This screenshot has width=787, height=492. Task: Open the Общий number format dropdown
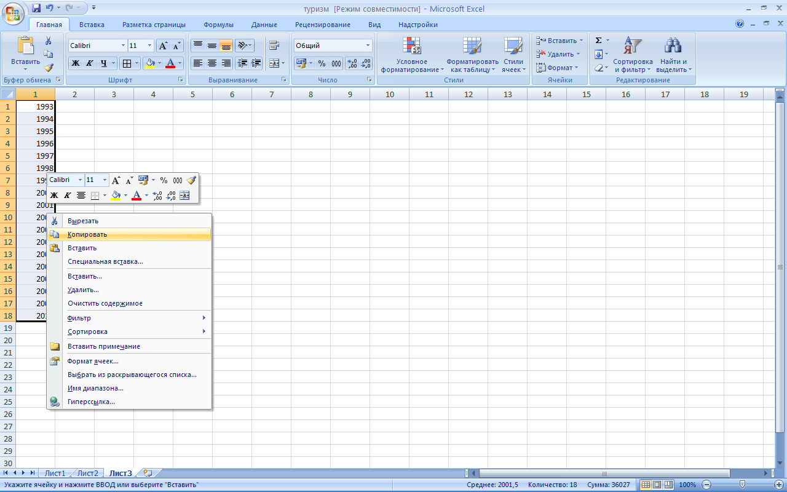(368, 46)
